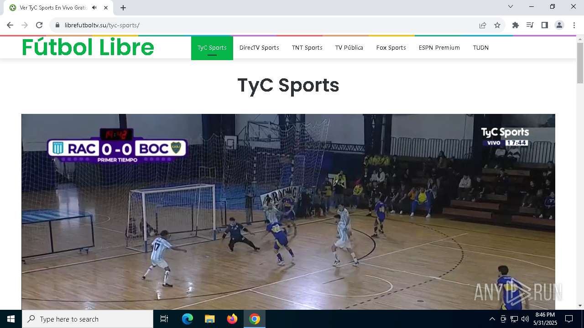Click the live video player

(288, 212)
